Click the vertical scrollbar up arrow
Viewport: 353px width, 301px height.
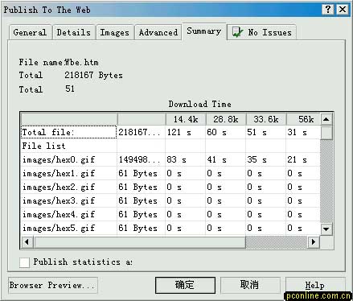tap(326, 119)
